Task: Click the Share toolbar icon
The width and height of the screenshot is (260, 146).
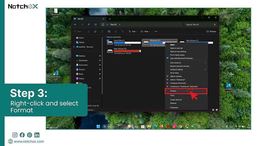Action: [x=116, y=32]
